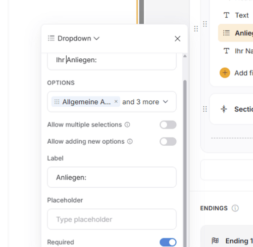
Task: Enable Allow multiple selections toggle
Action: coord(168,124)
